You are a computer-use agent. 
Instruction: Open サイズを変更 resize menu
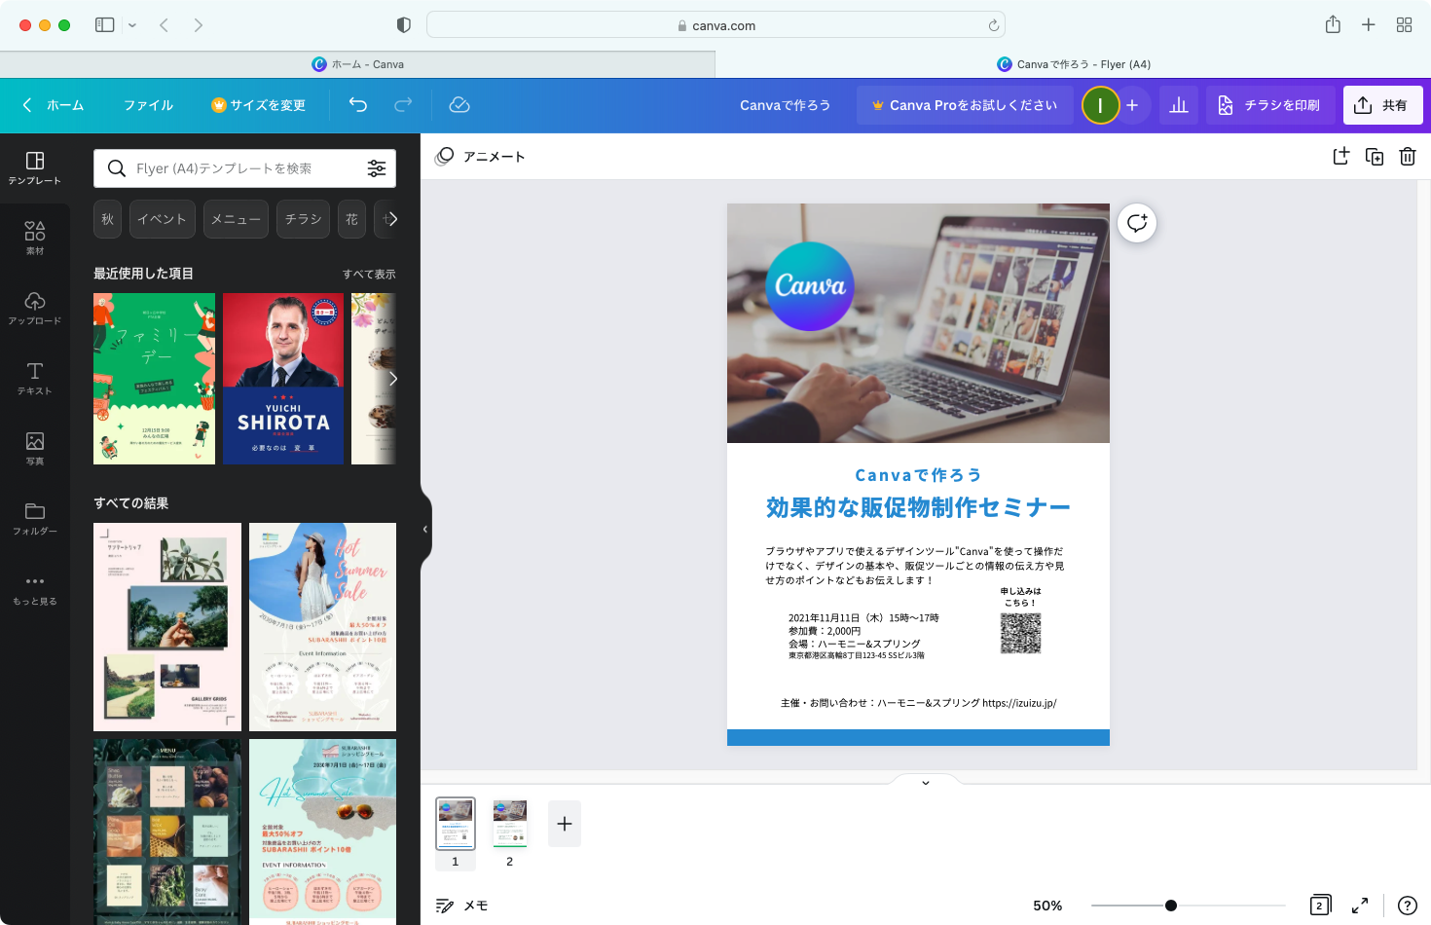click(x=258, y=105)
